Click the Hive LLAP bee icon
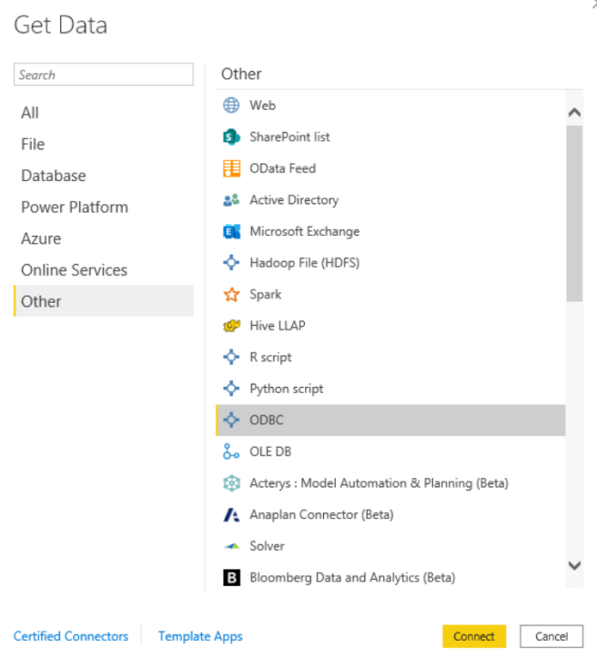 (231, 326)
